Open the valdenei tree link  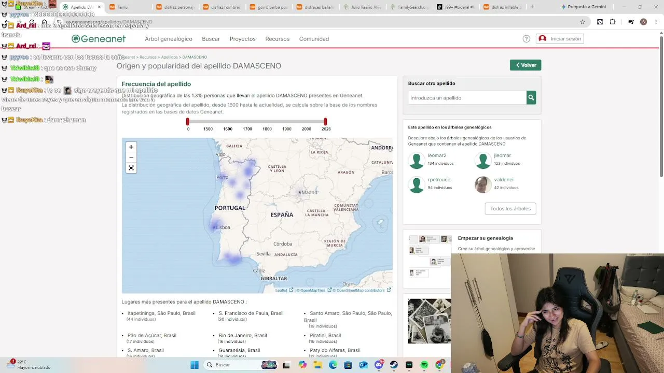point(504,180)
